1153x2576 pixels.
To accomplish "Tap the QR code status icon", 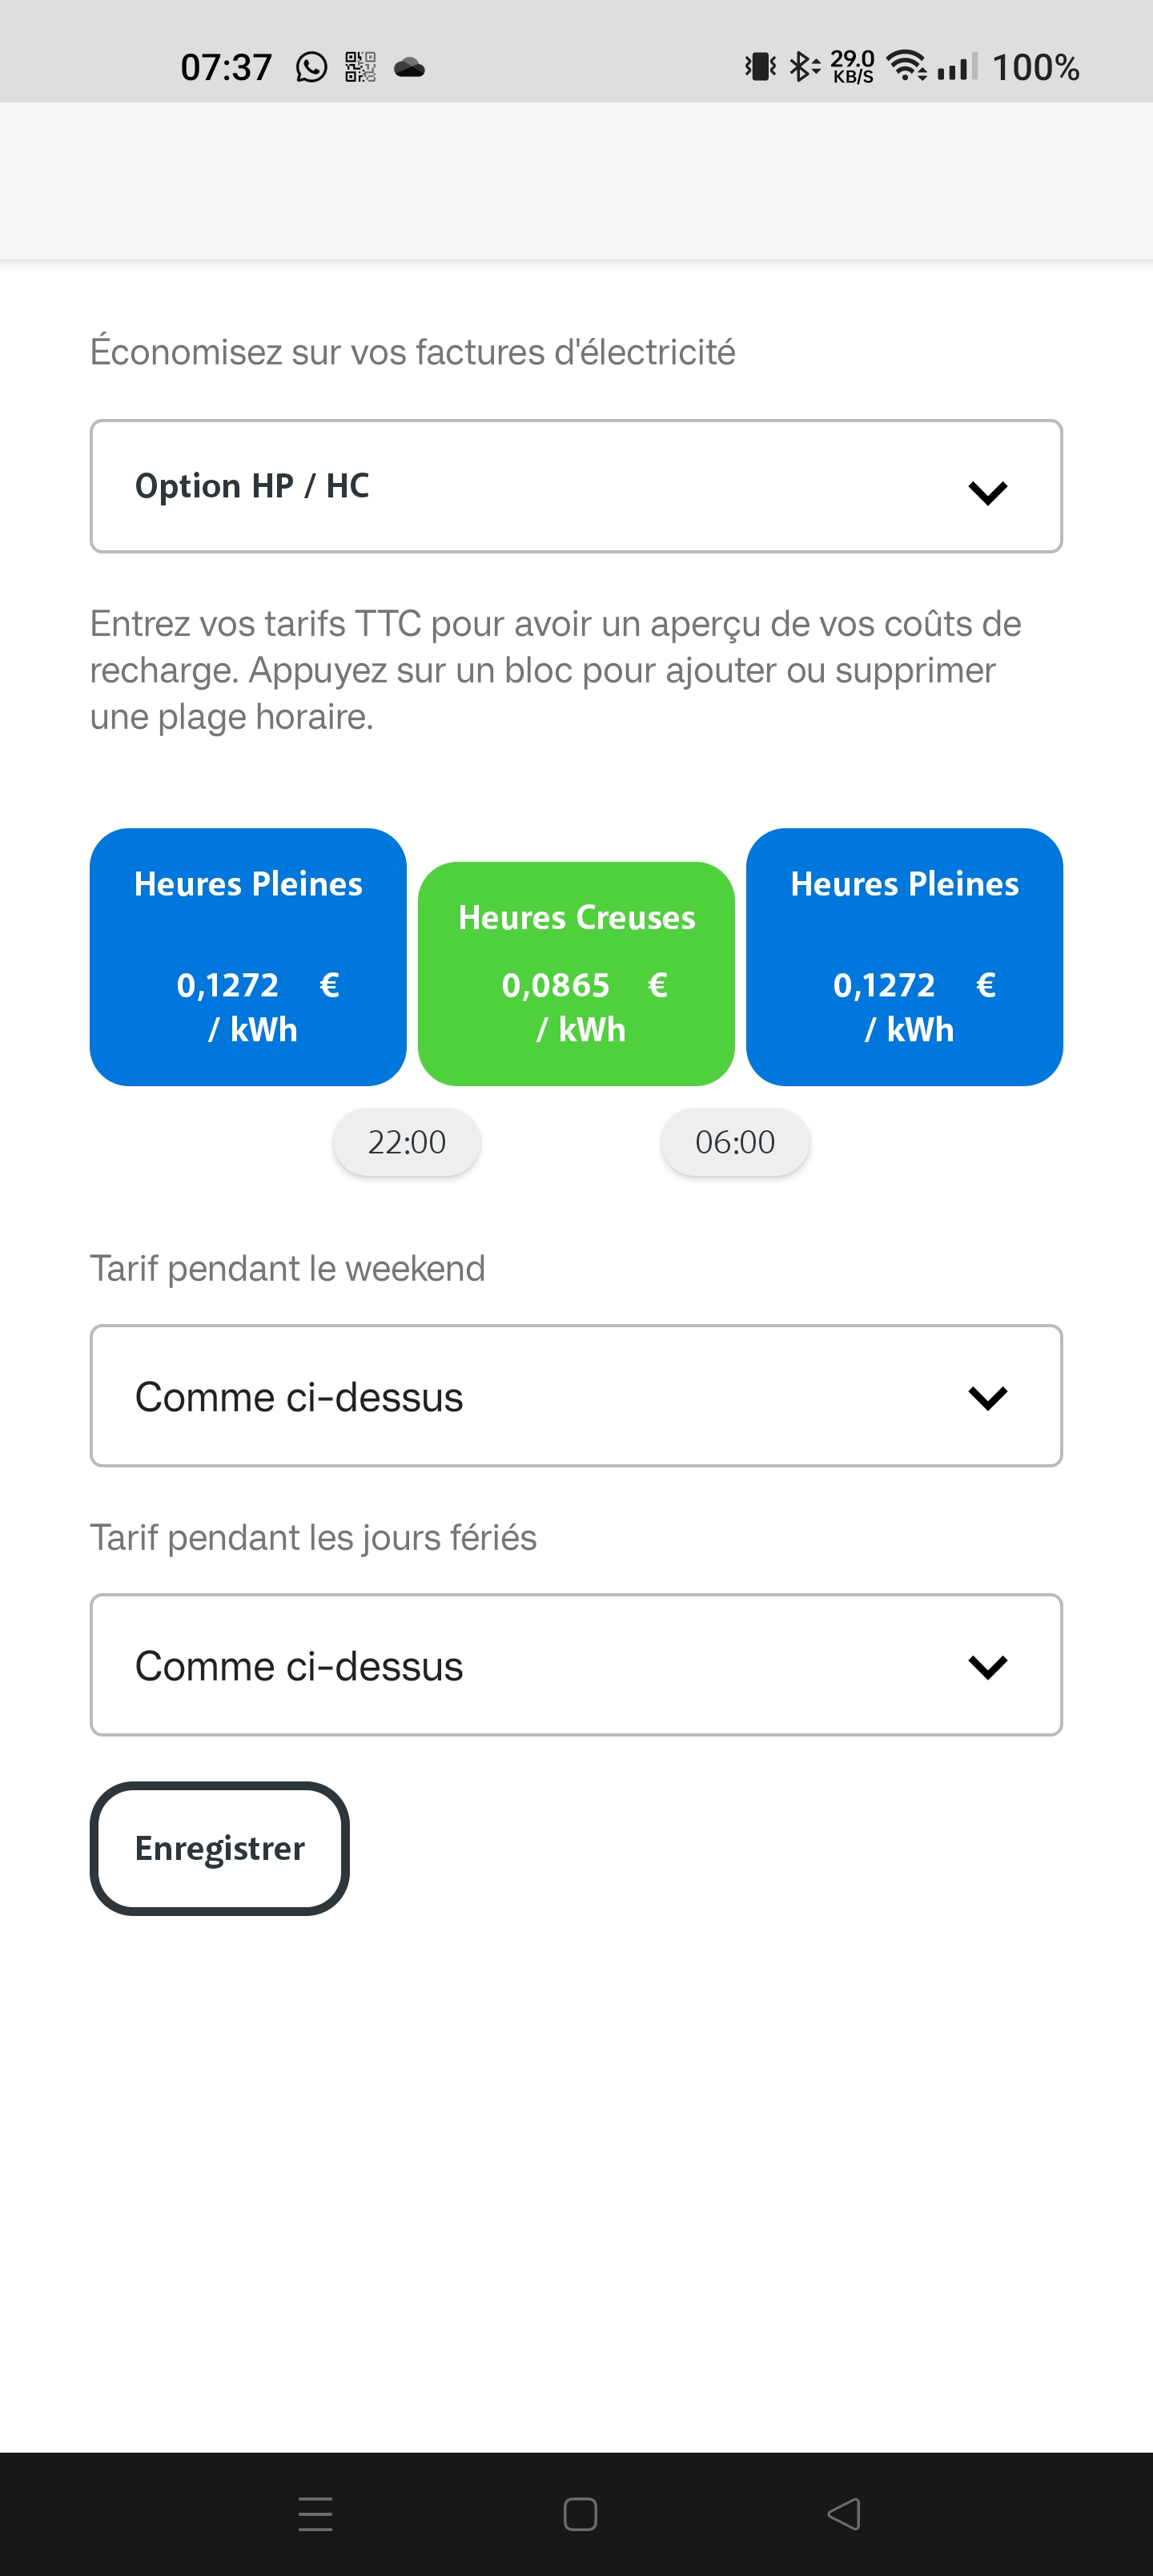I will (x=360, y=67).
